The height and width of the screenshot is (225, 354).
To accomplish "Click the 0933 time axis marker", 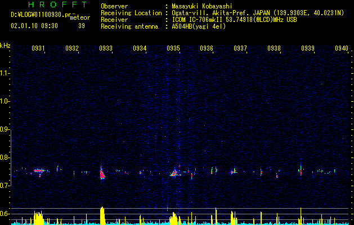I will click(x=106, y=48).
